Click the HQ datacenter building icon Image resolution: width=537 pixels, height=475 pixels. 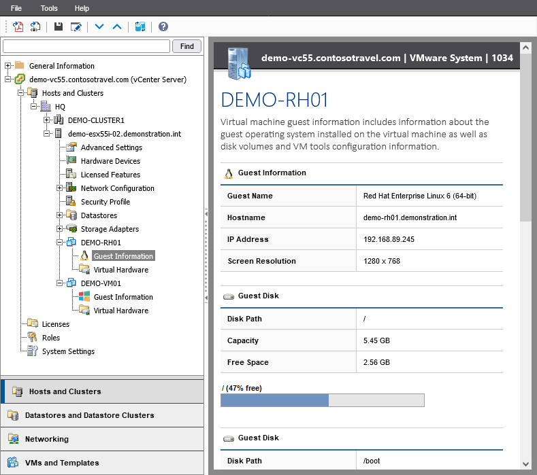(46, 107)
